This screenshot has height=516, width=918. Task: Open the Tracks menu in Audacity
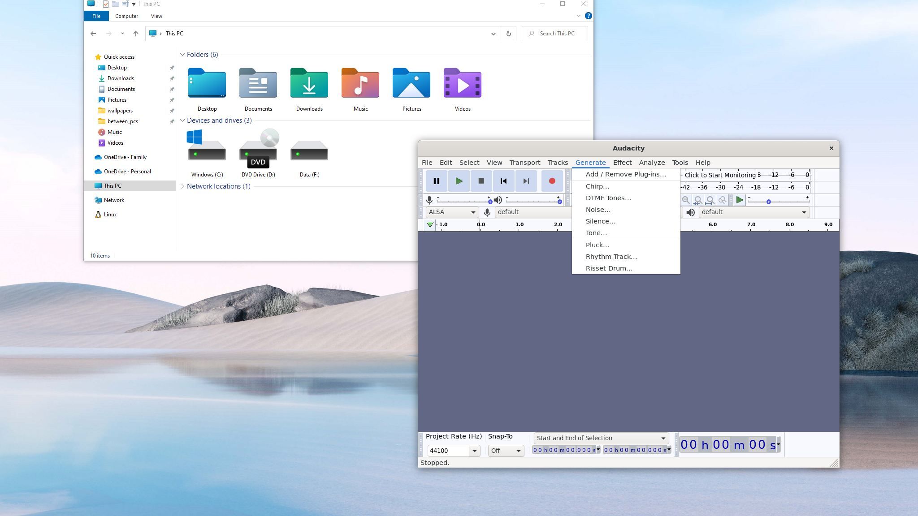coord(558,163)
